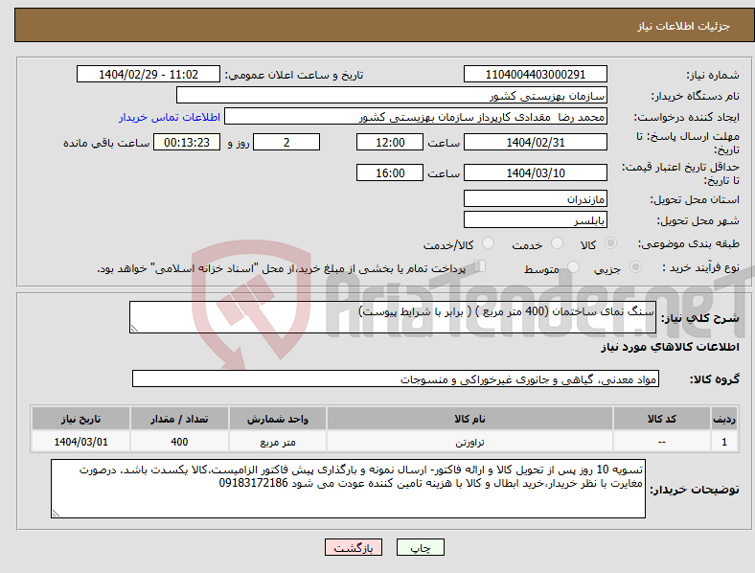
Task: Click the requester field محمد رضا مقدادی
Action: 416,117
